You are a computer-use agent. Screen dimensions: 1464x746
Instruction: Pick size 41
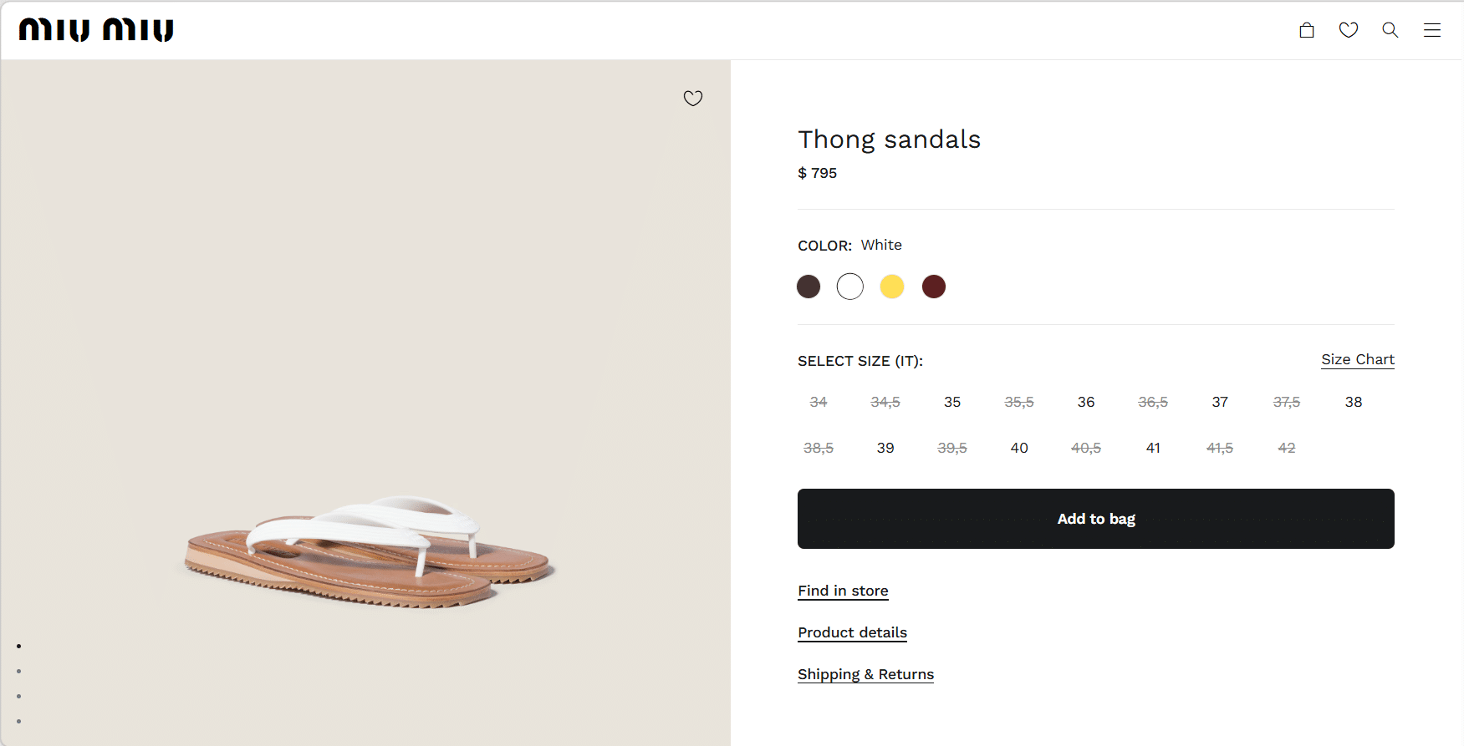point(1153,448)
